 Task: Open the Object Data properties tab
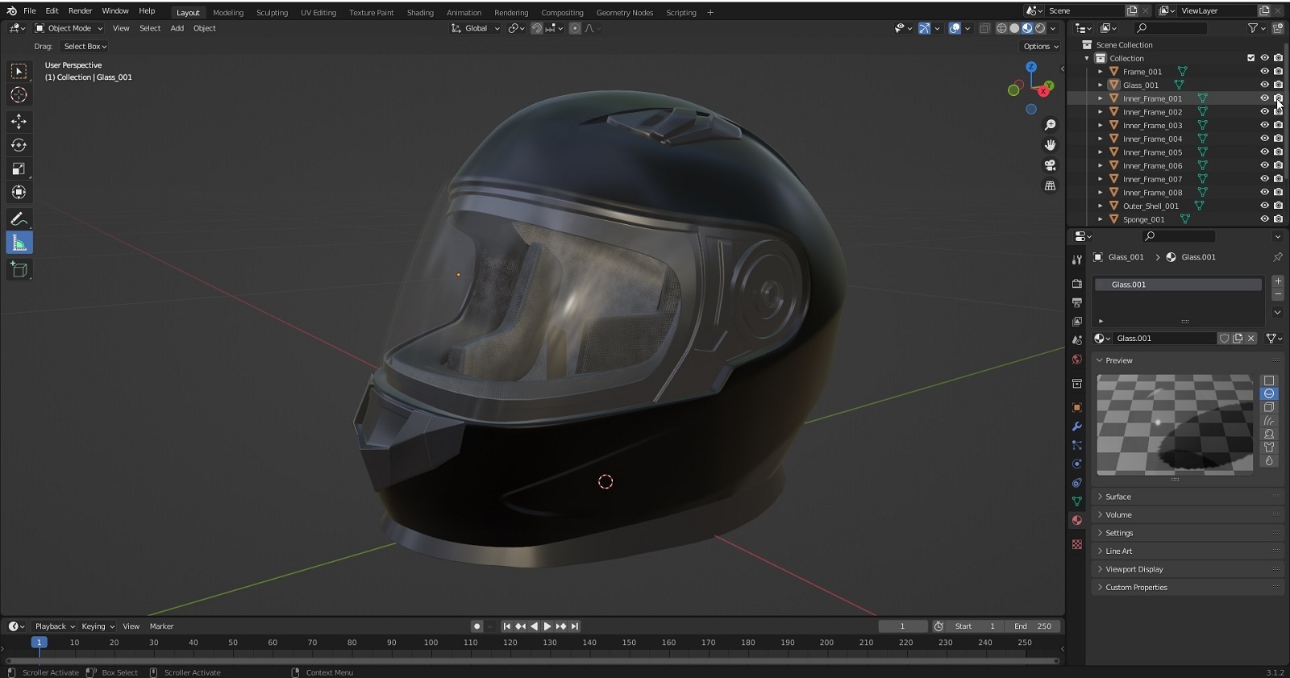tap(1076, 501)
